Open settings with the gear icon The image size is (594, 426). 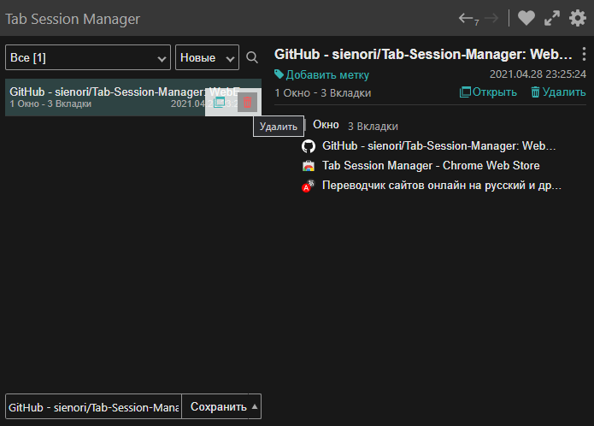[578, 18]
